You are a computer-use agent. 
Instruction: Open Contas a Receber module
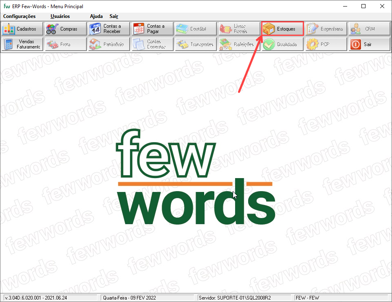[109, 29]
